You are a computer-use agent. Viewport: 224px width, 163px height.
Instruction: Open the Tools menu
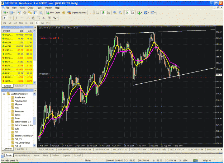tap(39, 8)
